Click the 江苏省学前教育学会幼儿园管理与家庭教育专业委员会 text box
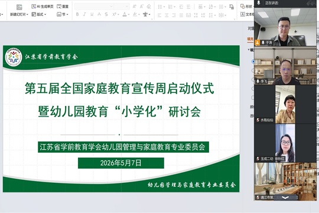The image size is (319, 213). point(123,147)
